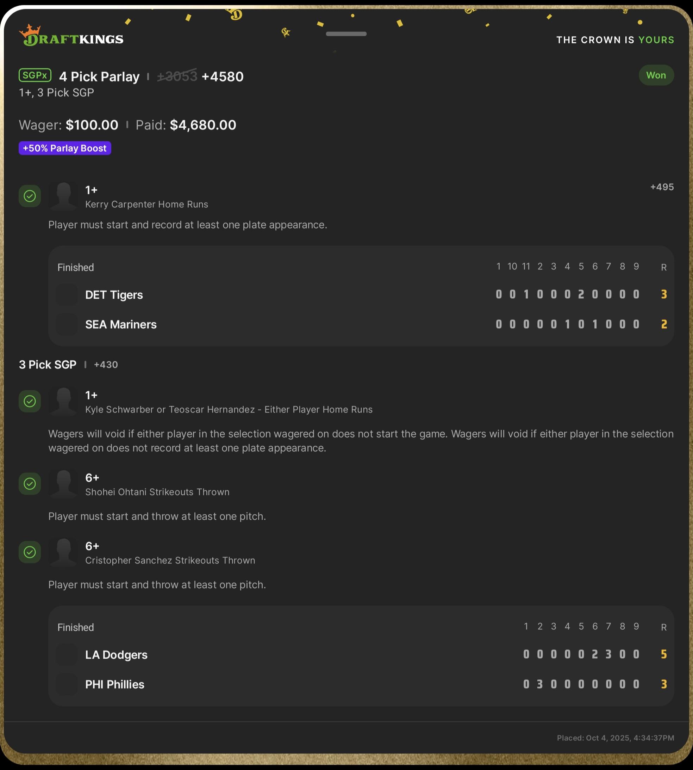
Task: Click the PHI Phillies team row
Action: click(114, 684)
